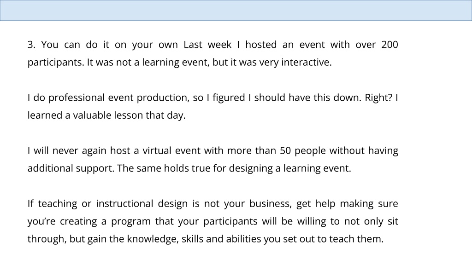Click the word "you're"
Screen dimensions: 472x265
(x=41, y=222)
